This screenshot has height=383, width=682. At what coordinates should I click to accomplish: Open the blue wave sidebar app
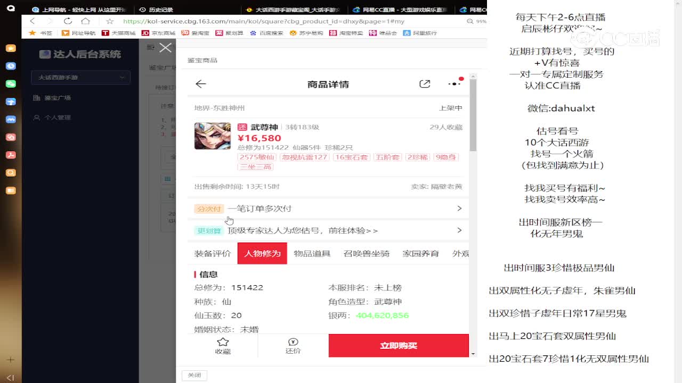pos(11,119)
